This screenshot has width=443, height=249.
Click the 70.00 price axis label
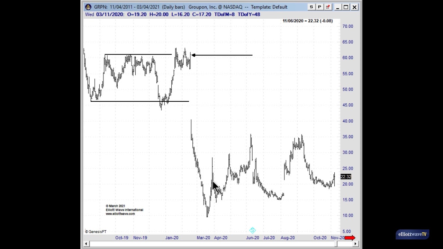click(x=347, y=26)
